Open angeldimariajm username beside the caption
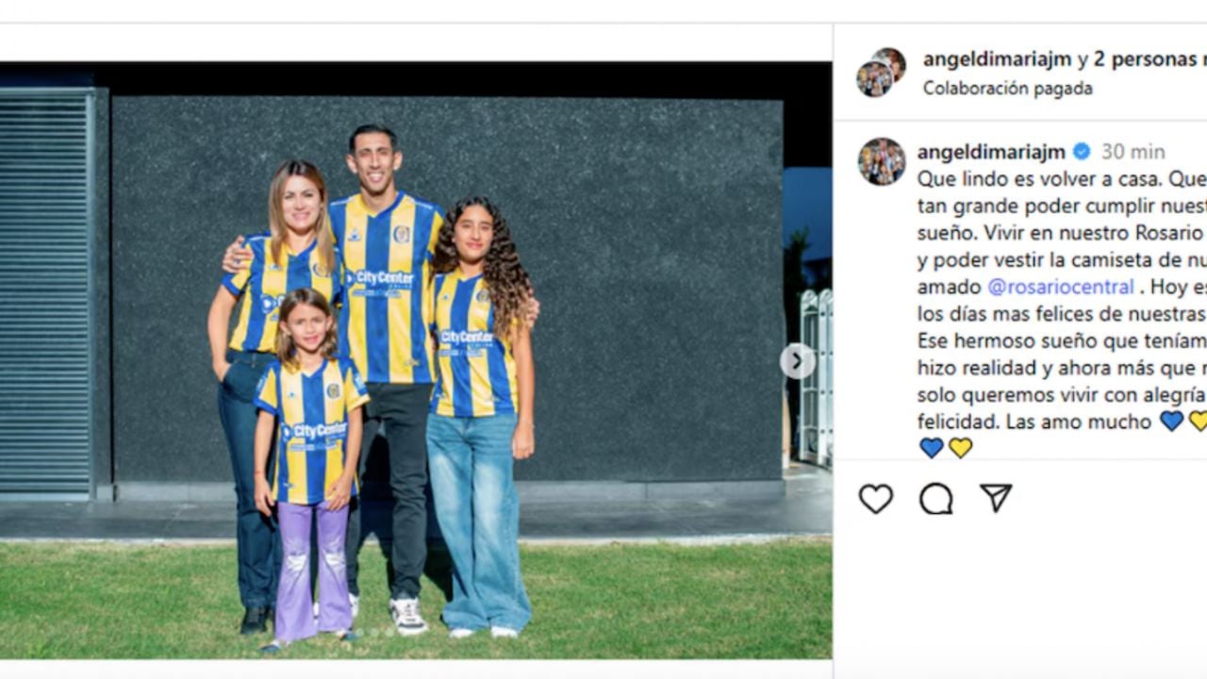Screen dimensions: 1207x679 tap(991, 152)
